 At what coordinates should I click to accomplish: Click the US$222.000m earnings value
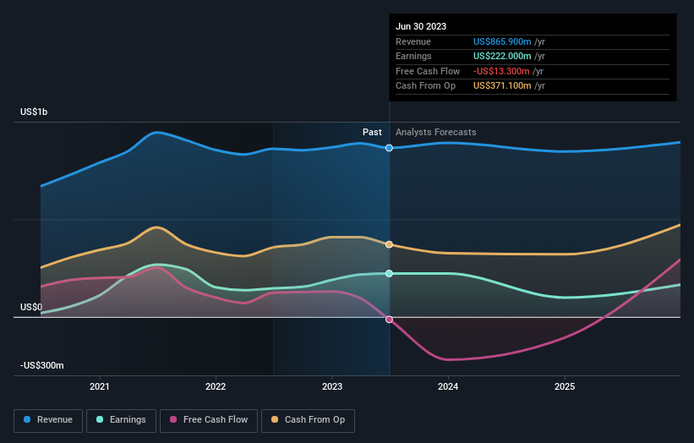(502, 56)
